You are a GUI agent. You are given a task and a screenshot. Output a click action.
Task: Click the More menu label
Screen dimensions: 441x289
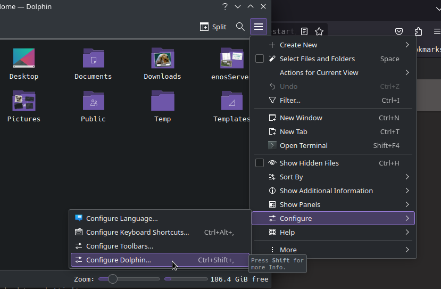[x=288, y=250]
